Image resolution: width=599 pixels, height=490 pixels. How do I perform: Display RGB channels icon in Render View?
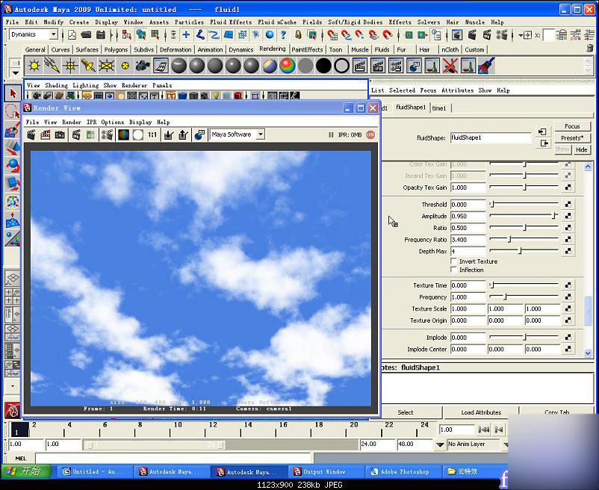123,134
